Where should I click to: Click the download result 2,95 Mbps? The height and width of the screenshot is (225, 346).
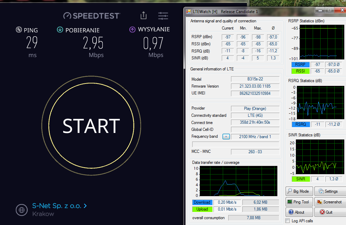[x=93, y=43]
